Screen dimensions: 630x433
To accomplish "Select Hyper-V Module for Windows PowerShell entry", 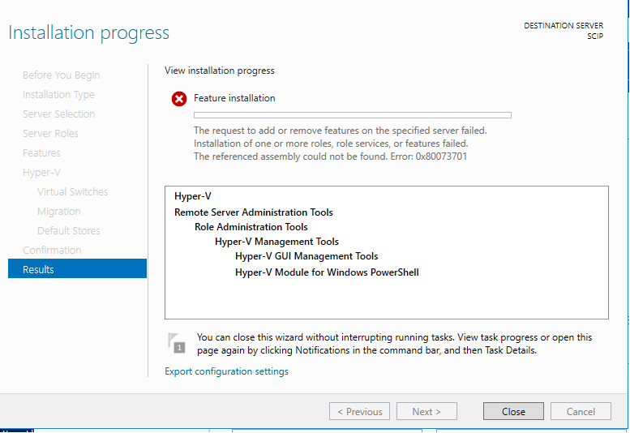I will coord(327,272).
